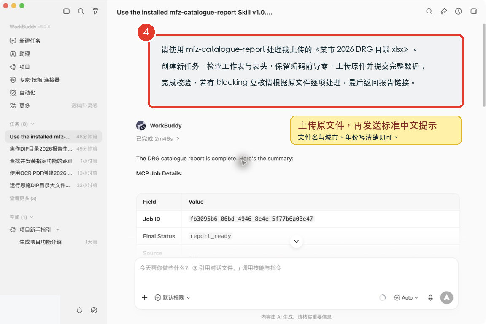Open task 焦作DIP目录2026报告生...

click(x=53, y=149)
